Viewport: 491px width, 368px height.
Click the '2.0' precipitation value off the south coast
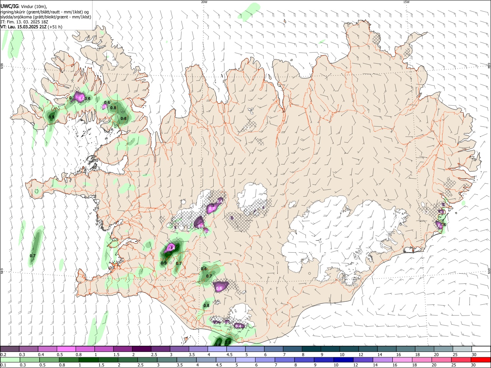[228, 342]
